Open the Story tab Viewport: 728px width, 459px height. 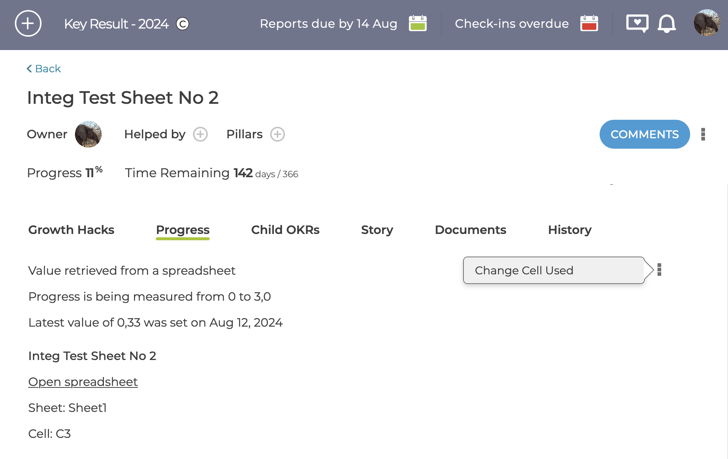tap(377, 230)
